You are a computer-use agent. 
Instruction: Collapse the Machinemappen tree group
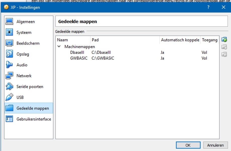point(59,47)
